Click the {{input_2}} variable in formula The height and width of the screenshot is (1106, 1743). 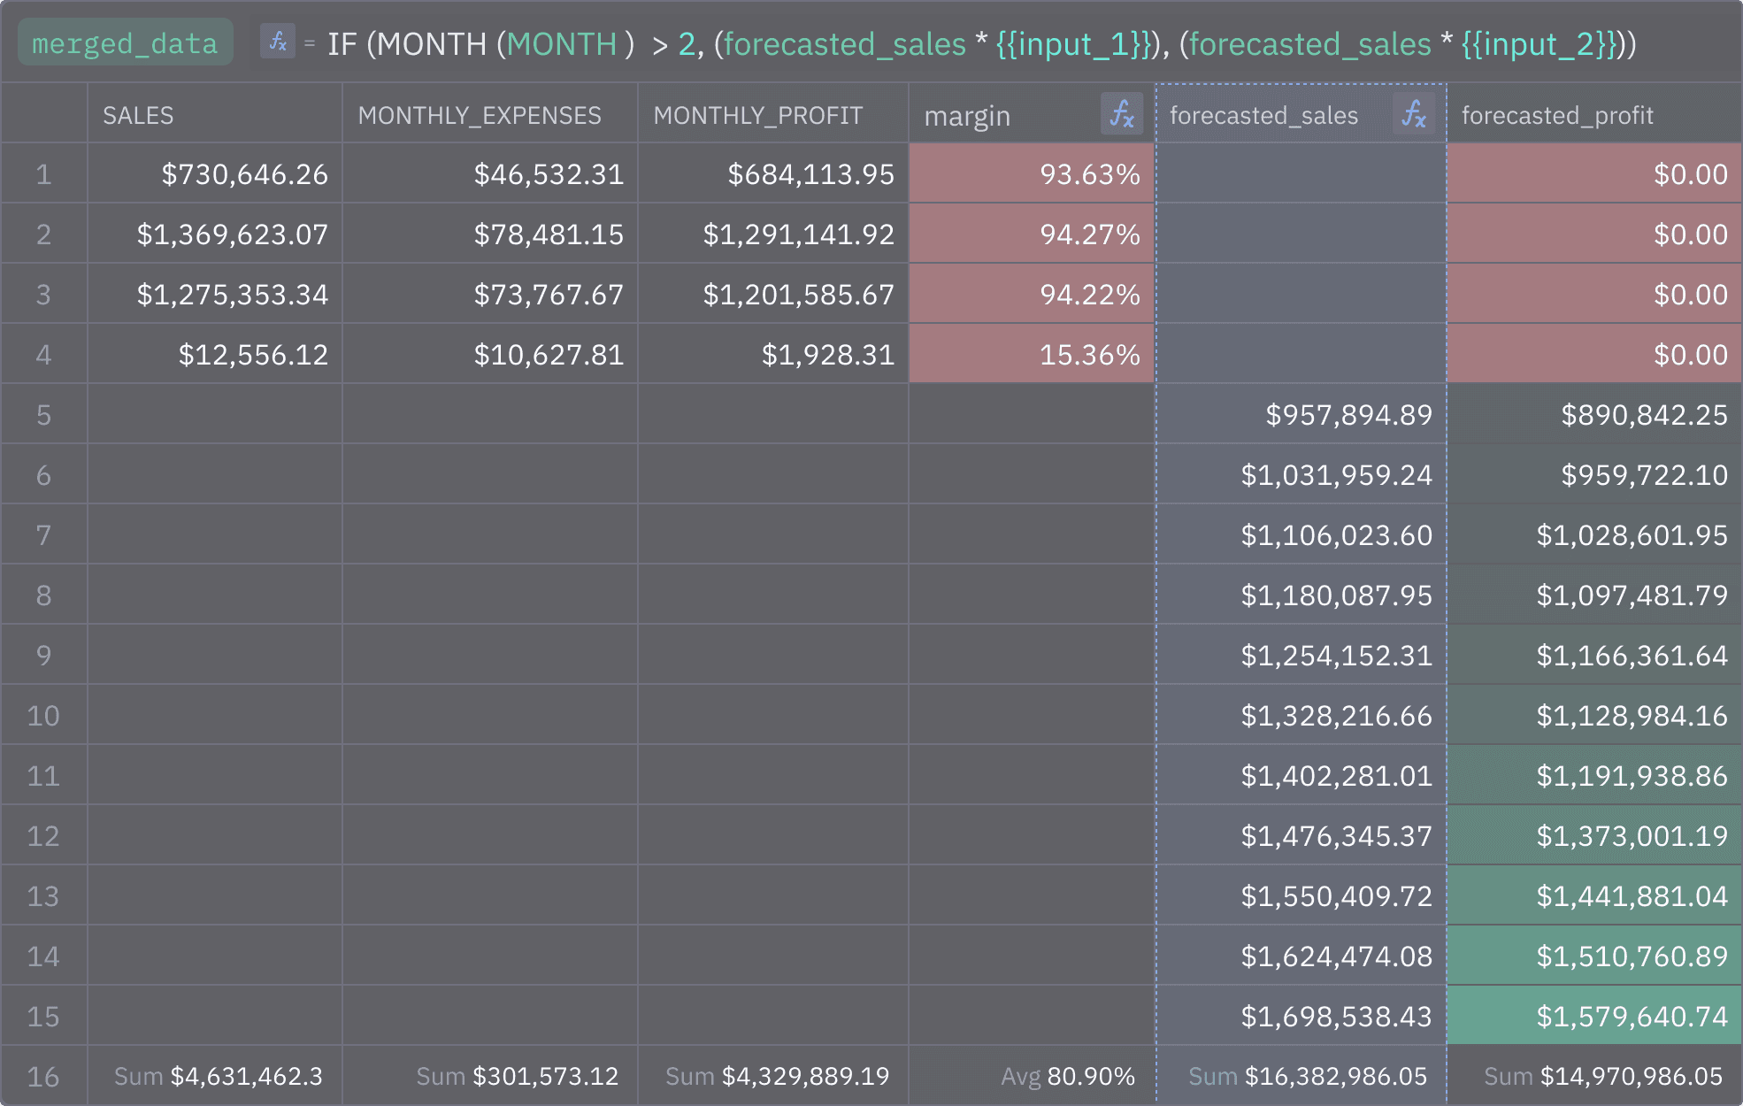pyautogui.click(x=1539, y=43)
